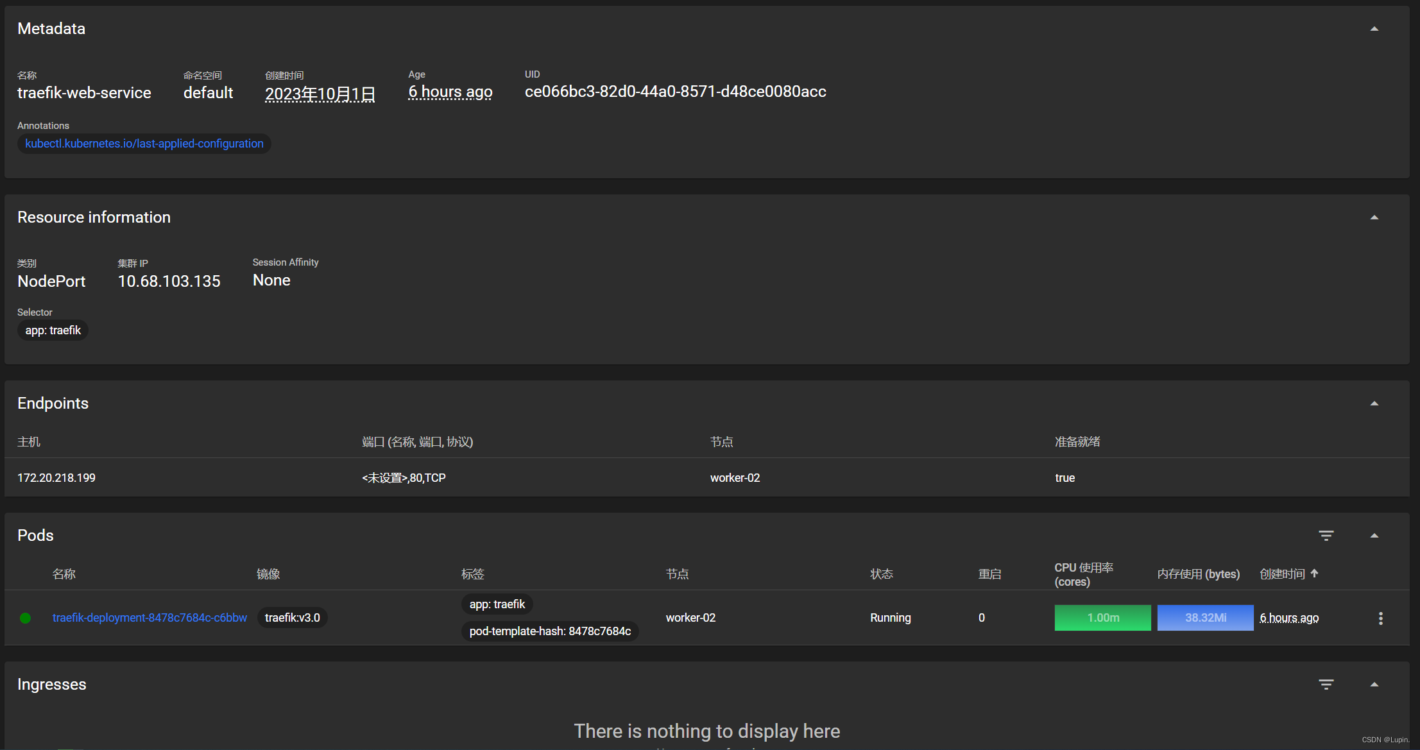This screenshot has height=750, width=1420.
Task: Collapse the Pods section arrow
Action: [x=1374, y=536]
